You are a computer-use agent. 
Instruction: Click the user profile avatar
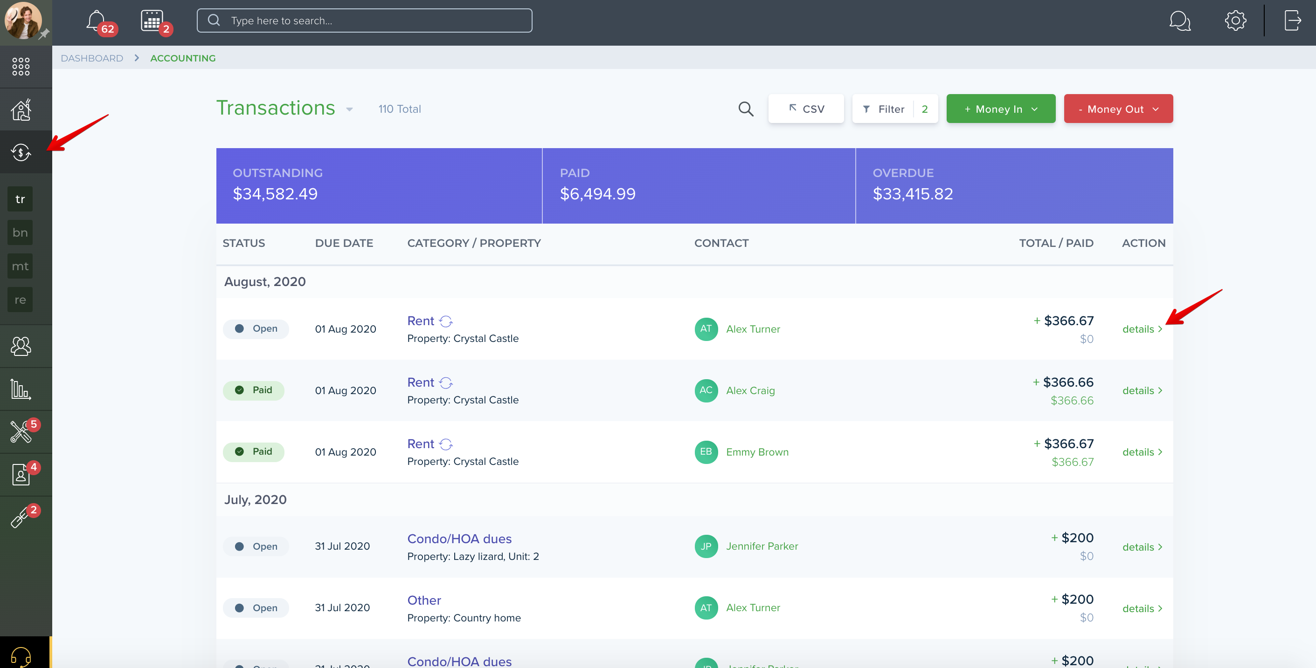(x=23, y=20)
